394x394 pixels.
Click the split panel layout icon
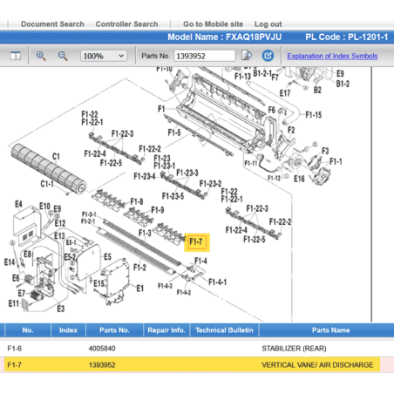(16, 56)
